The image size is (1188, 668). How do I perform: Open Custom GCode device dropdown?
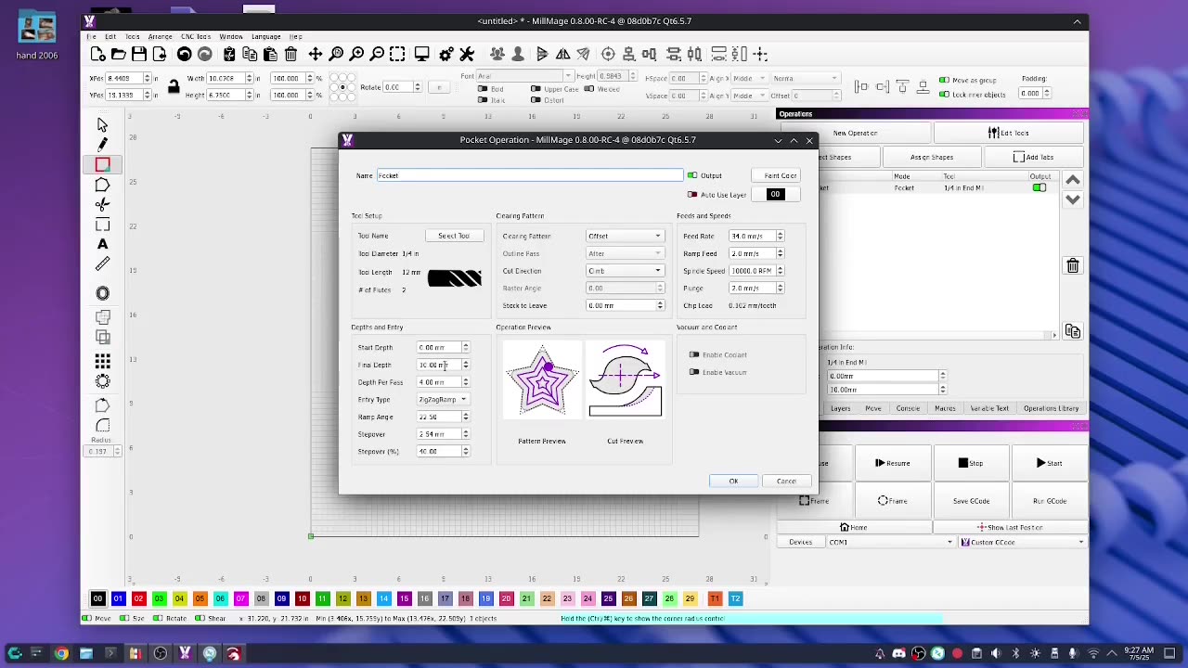1022,542
